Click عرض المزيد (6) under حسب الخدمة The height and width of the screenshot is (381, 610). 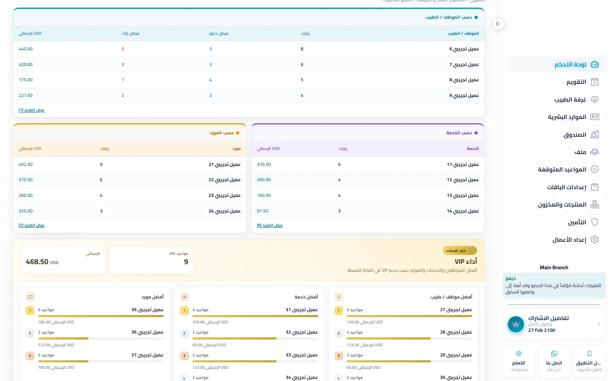pyautogui.click(x=270, y=225)
